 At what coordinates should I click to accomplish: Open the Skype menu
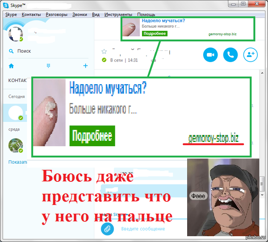pos(11,14)
